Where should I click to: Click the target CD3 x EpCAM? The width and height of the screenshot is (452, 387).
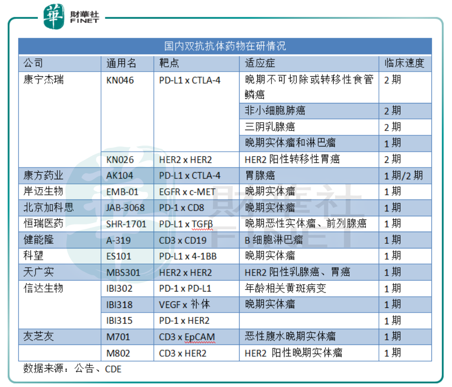tap(187, 337)
